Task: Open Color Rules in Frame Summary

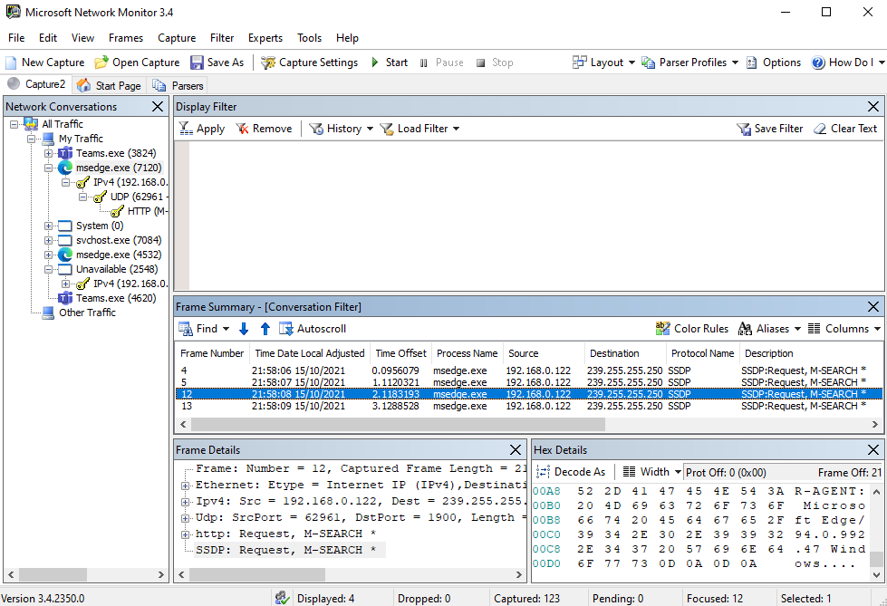Action: coord(691,329)
